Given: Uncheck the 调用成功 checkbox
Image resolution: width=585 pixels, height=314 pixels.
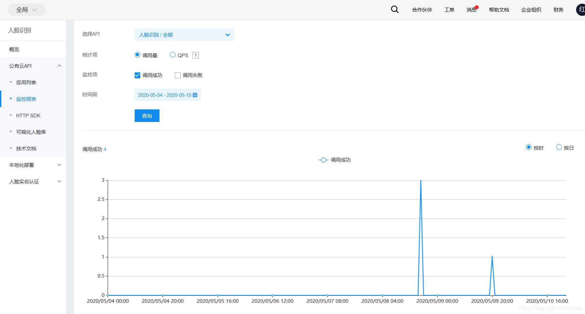Looking at the screenshot, I should [x=137, y=75].
